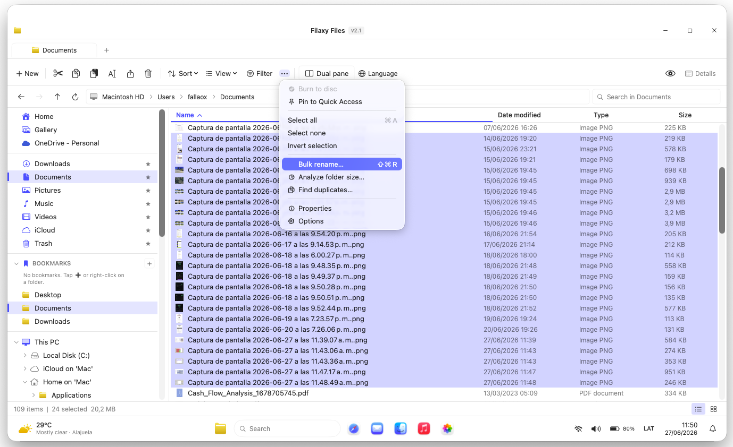Choose Bulk rename from the menu
Screen dimensions: 733x447
point(342,165)
